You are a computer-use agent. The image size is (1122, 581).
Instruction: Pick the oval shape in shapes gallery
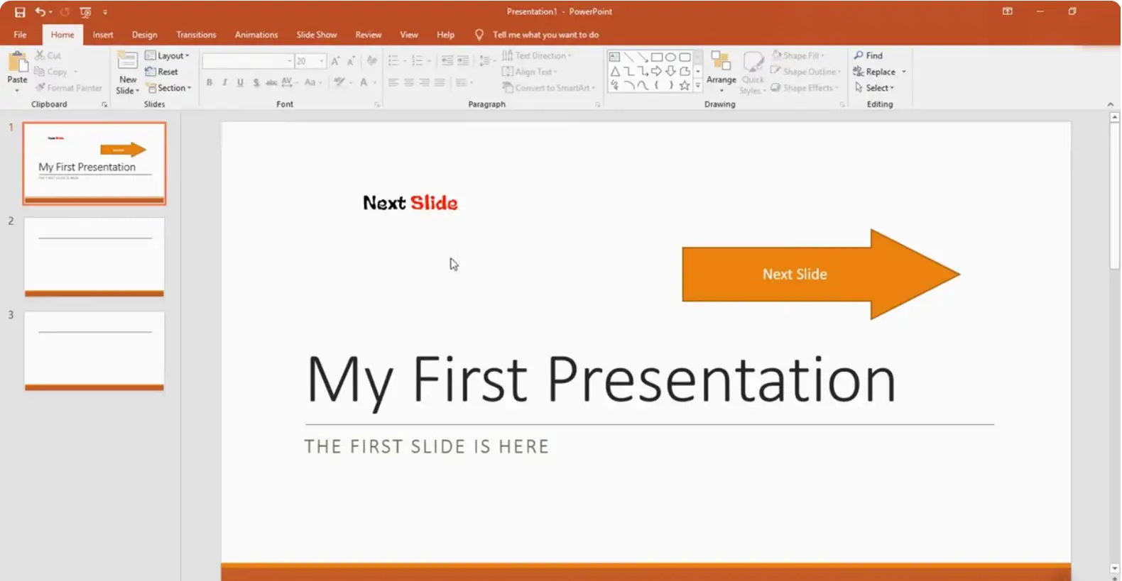(670, 57)
